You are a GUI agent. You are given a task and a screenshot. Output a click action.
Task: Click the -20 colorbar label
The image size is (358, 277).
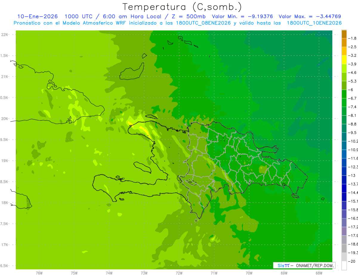(352, 261)
